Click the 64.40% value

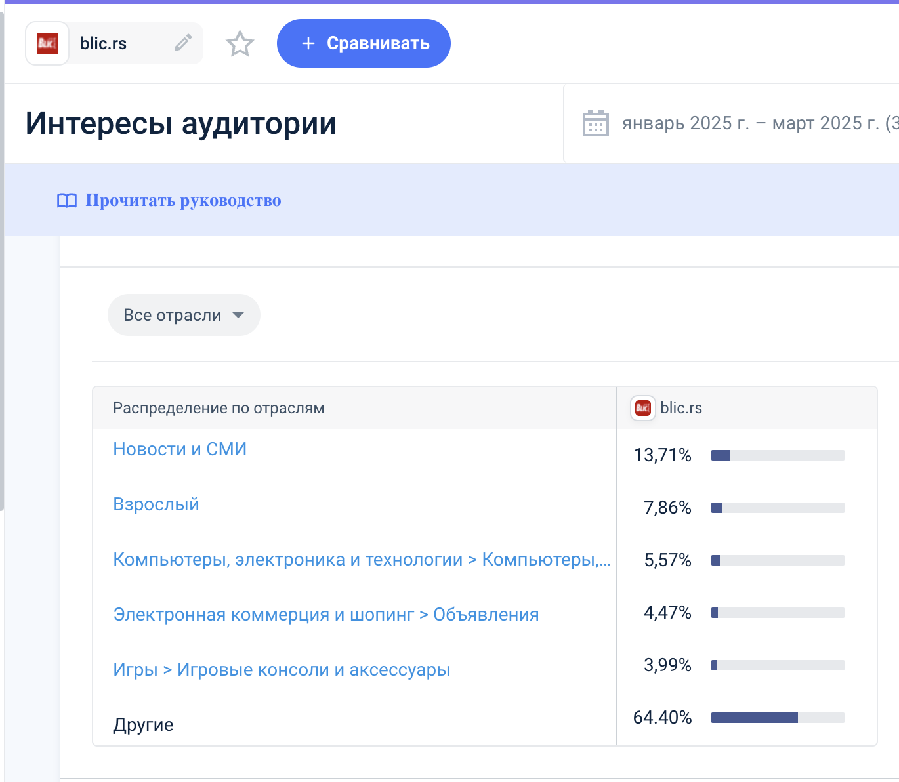[x=663, y=718]
